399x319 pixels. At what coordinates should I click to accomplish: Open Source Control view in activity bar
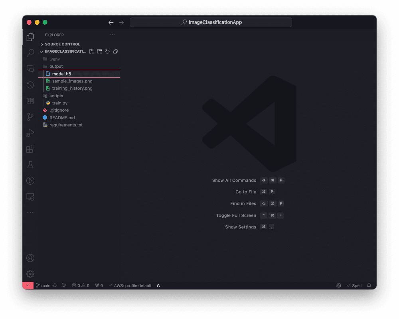(30, 117)
